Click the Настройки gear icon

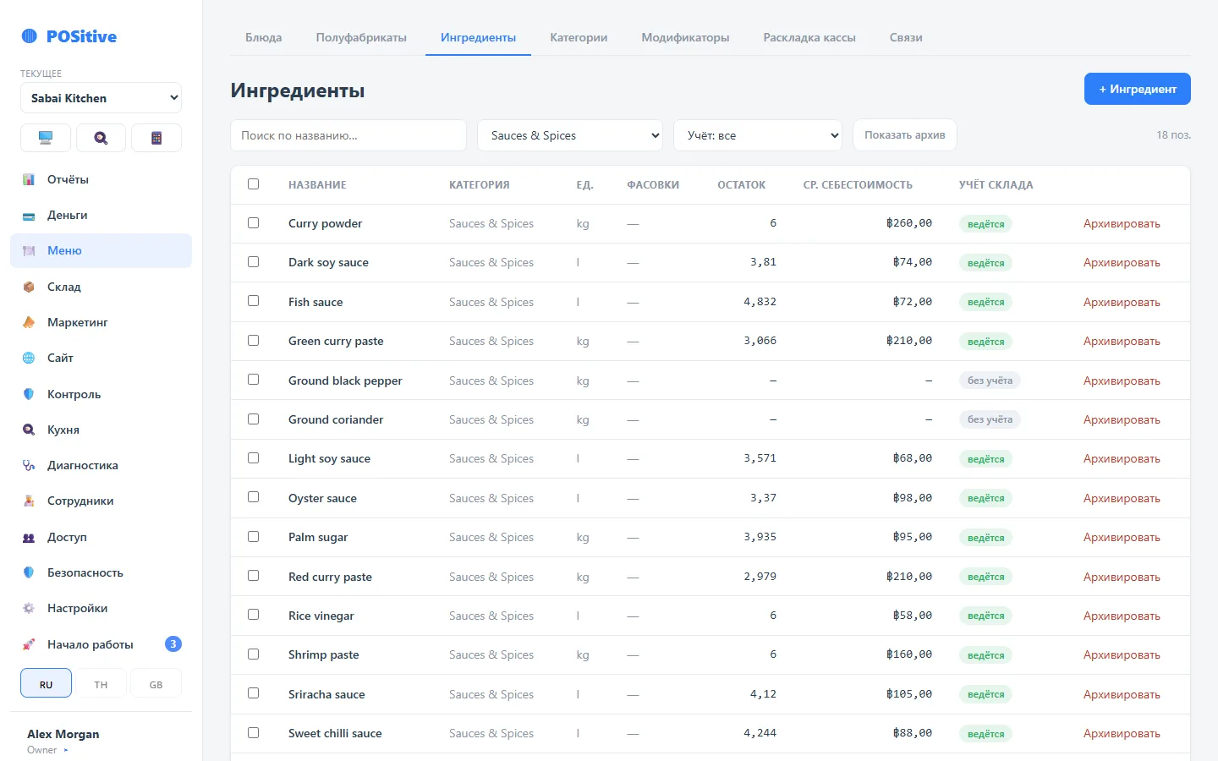[x=29, y=608]
